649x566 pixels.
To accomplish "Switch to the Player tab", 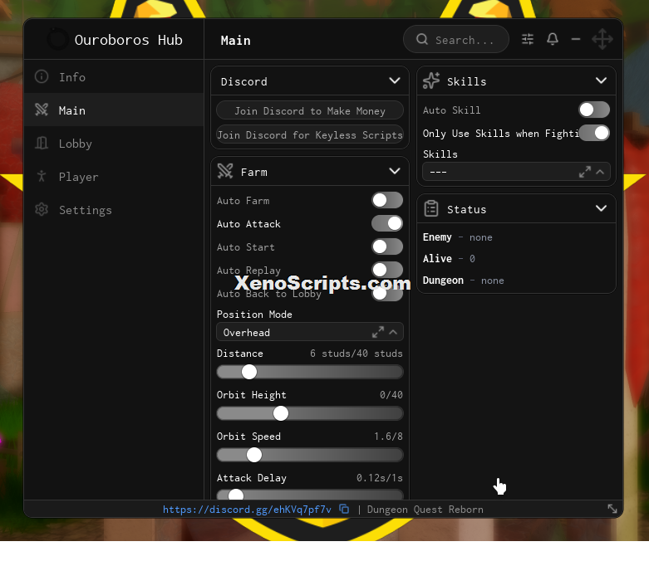I will pos(114,176).
